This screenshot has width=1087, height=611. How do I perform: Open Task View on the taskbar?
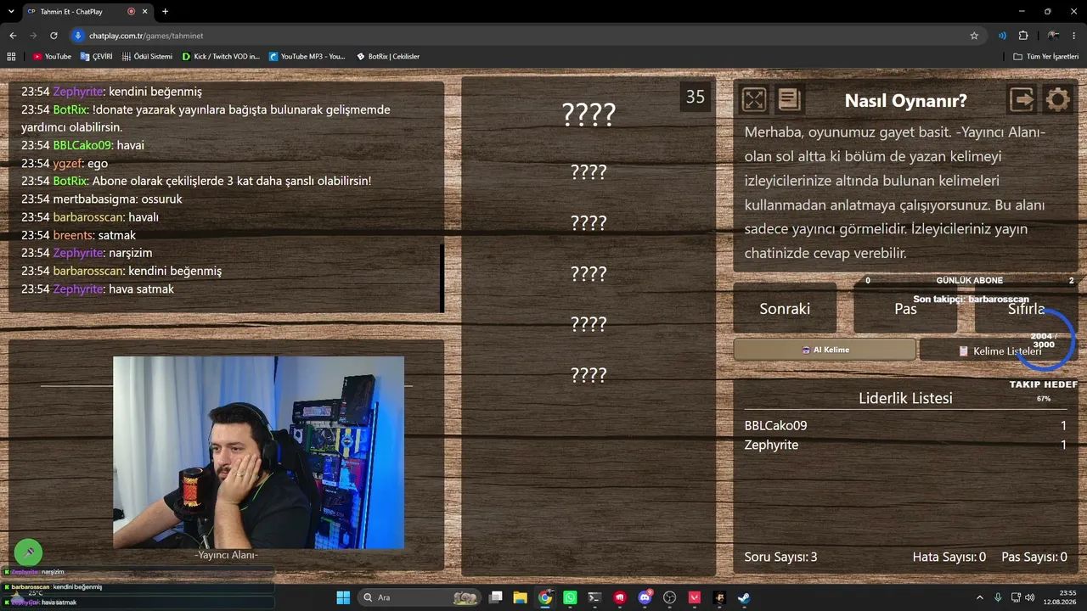click(496, 597)
